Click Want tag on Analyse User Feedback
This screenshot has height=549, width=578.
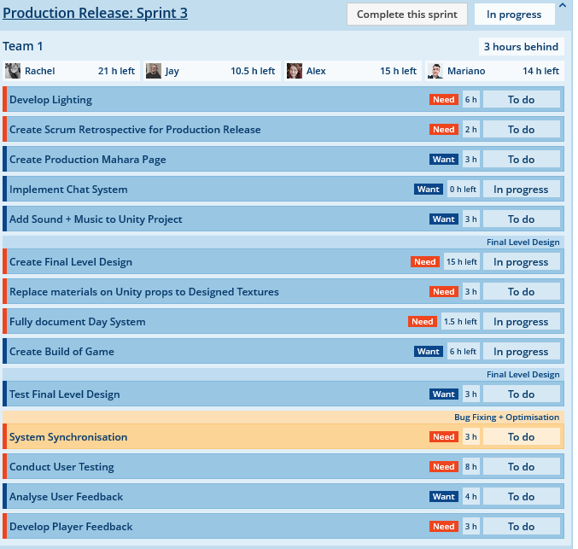pos(443,497)
